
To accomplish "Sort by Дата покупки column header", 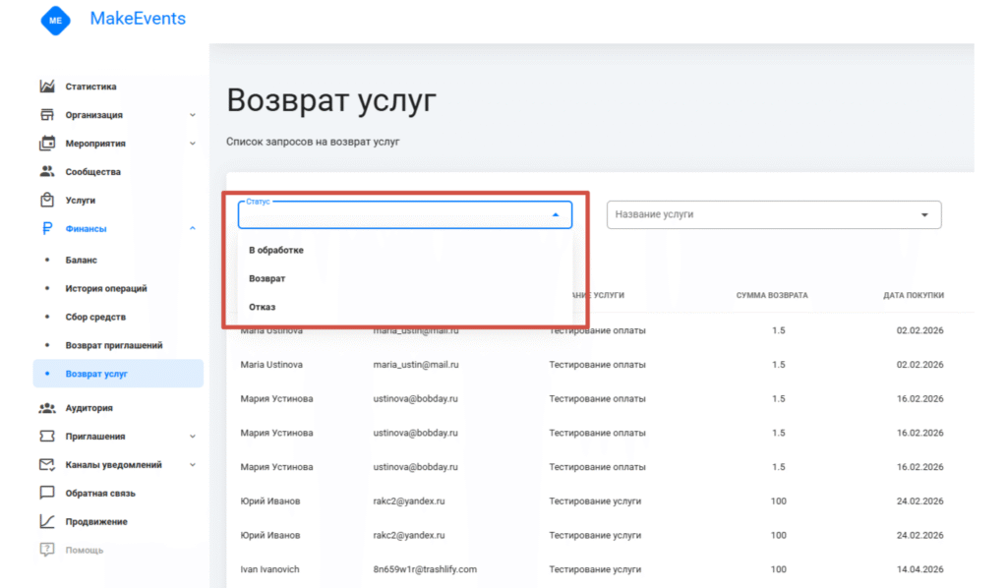I will tap(914, 295).
